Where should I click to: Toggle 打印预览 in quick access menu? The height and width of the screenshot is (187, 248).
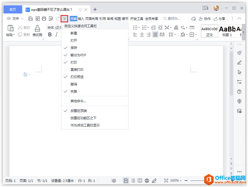click(95, 77)
